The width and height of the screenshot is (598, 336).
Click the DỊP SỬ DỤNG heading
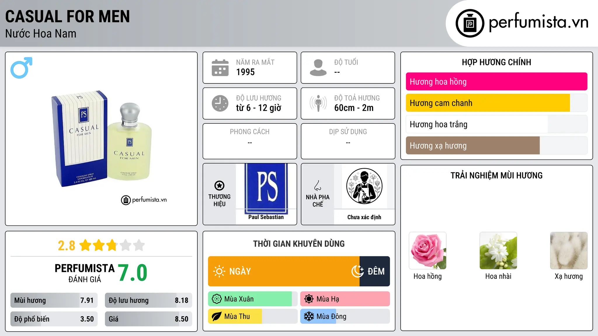point(348,132)
